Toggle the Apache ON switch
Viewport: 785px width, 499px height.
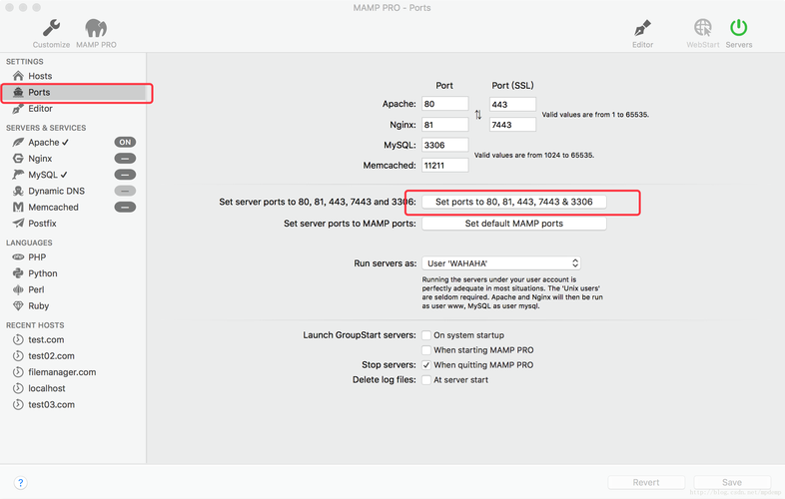point(125,143)
